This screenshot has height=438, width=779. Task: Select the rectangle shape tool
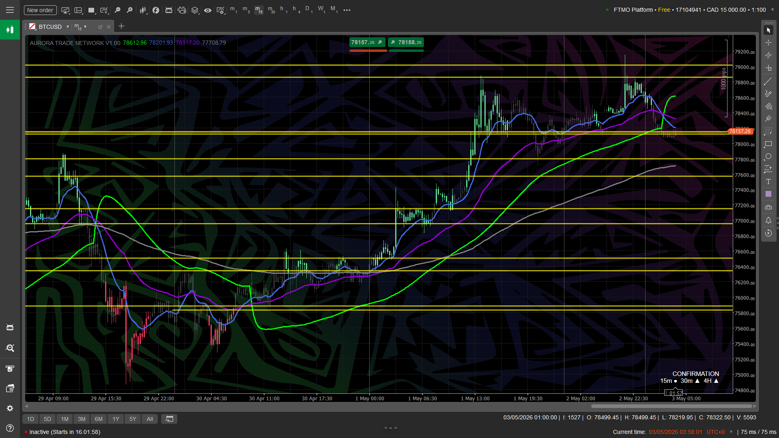(768, 144)
